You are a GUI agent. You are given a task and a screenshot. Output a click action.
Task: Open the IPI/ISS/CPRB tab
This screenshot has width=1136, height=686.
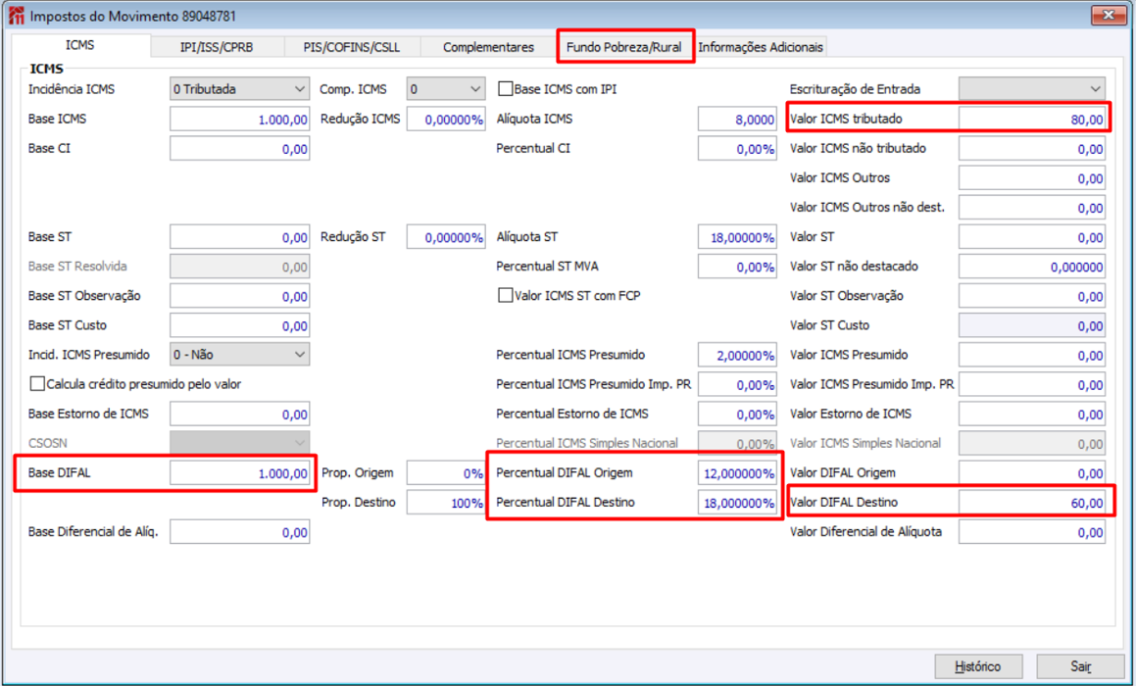[217, 47]
